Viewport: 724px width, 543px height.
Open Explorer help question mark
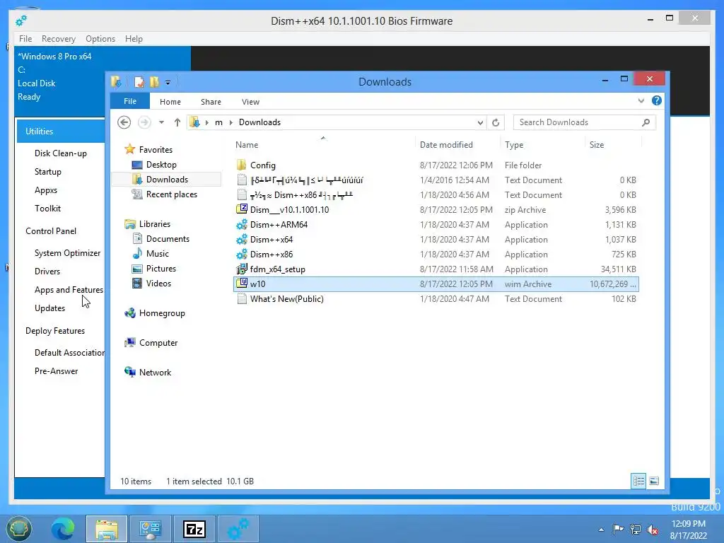[657, 100]
